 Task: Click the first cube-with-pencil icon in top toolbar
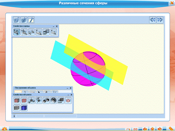coord(16,20)
